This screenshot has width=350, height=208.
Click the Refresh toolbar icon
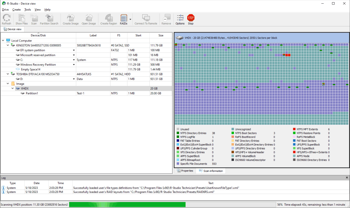(7, 19)
